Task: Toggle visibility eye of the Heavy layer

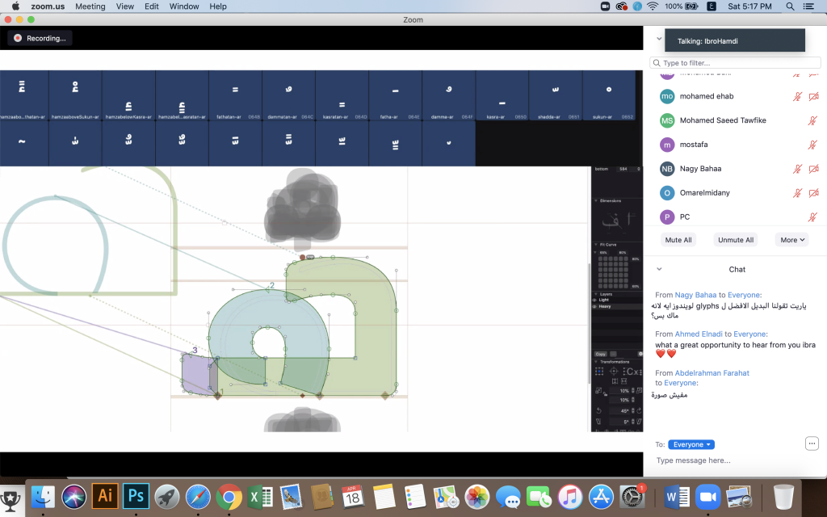Action: [x=594, y=306]
